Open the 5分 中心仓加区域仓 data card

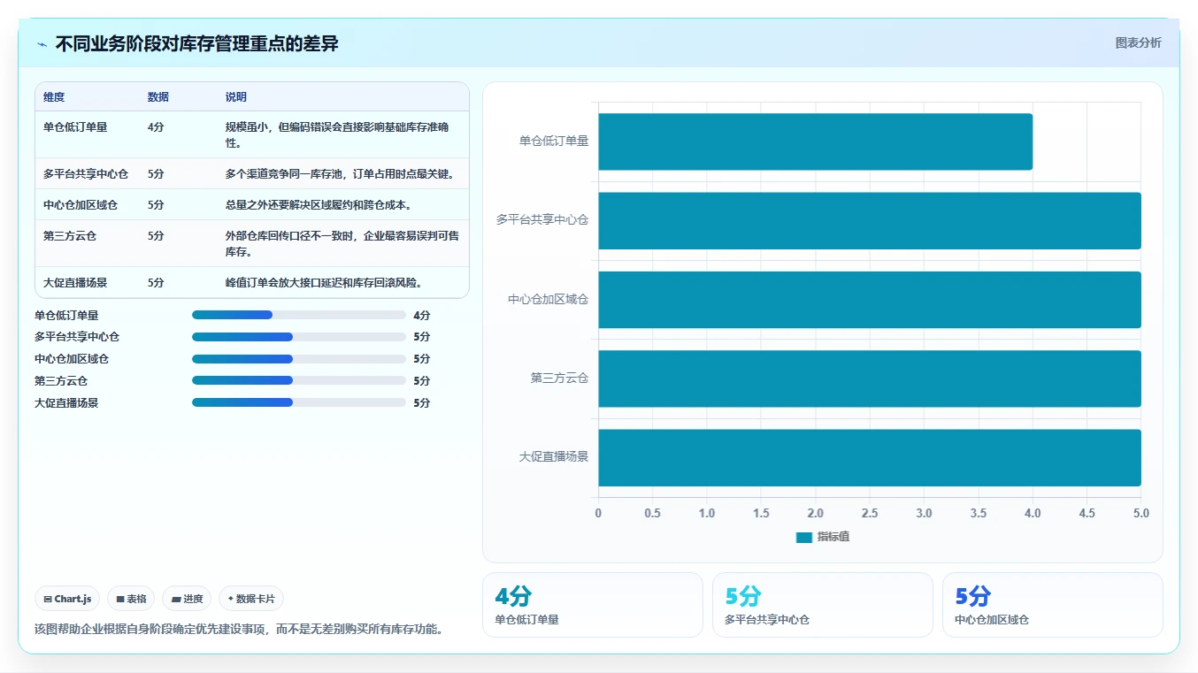[x=1053, y=605]
